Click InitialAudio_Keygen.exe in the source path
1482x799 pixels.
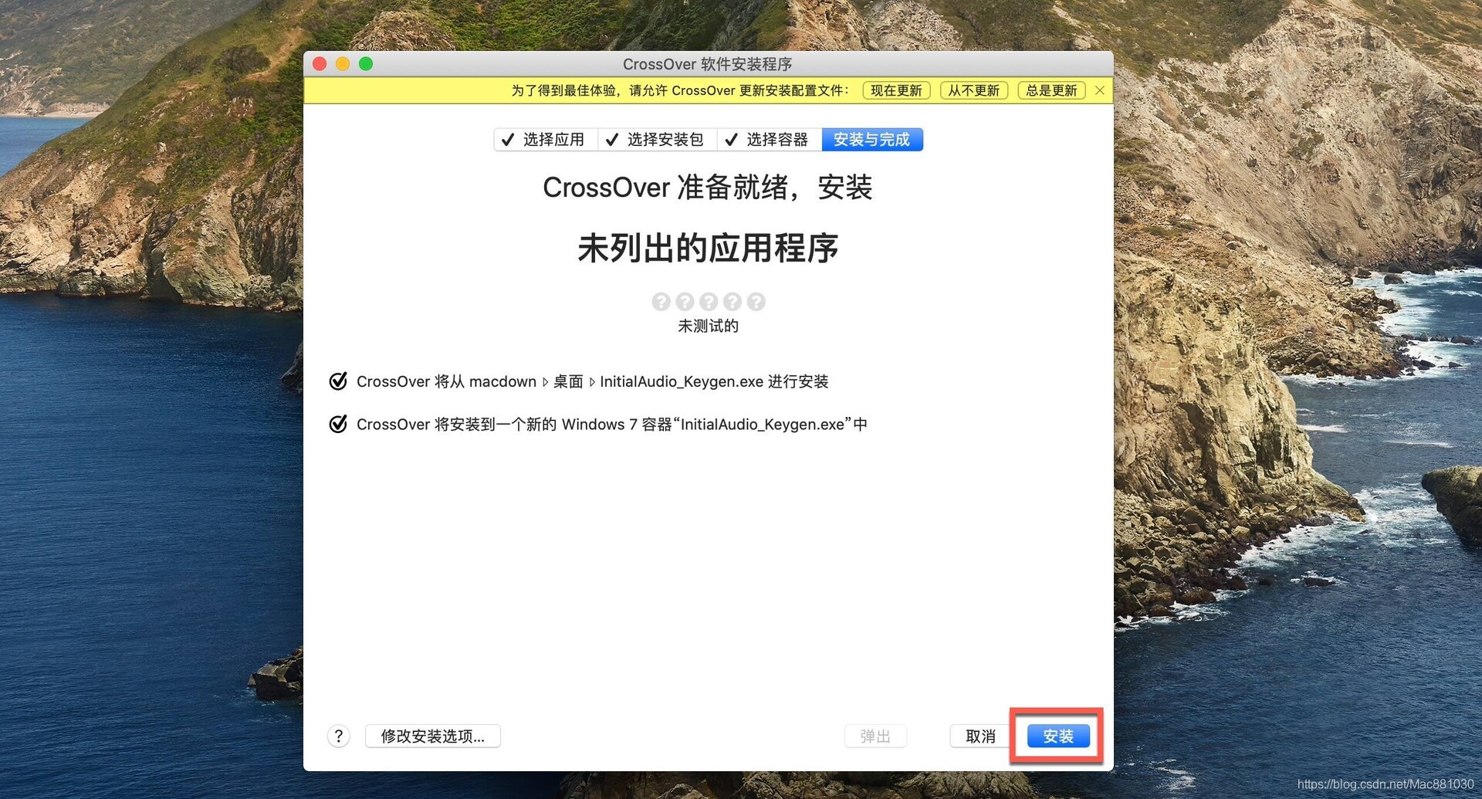[682, 381]
